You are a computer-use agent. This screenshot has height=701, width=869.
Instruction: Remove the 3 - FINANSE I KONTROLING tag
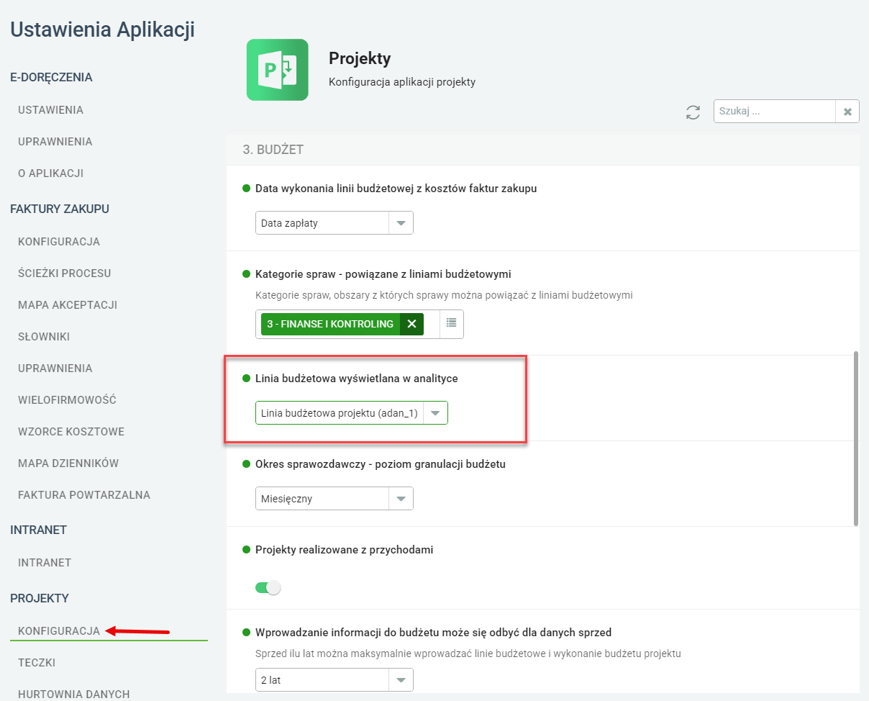411,324
